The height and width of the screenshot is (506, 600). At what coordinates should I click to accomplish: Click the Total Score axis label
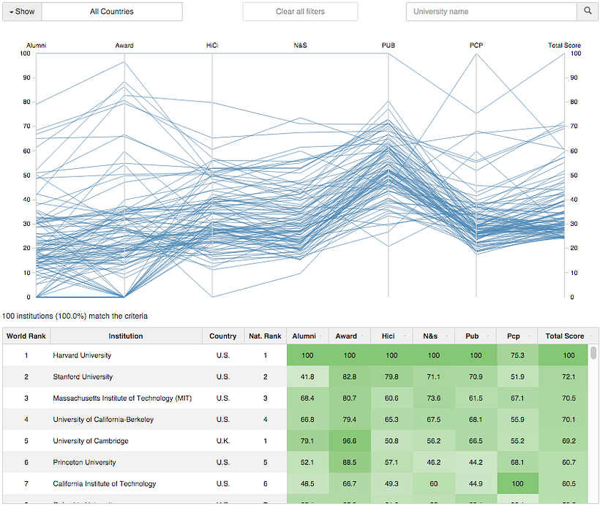click(564, 45)
